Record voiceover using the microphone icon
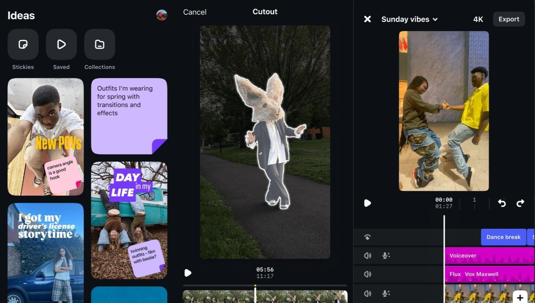Screen dimensions: 535x303 (386, 256)
